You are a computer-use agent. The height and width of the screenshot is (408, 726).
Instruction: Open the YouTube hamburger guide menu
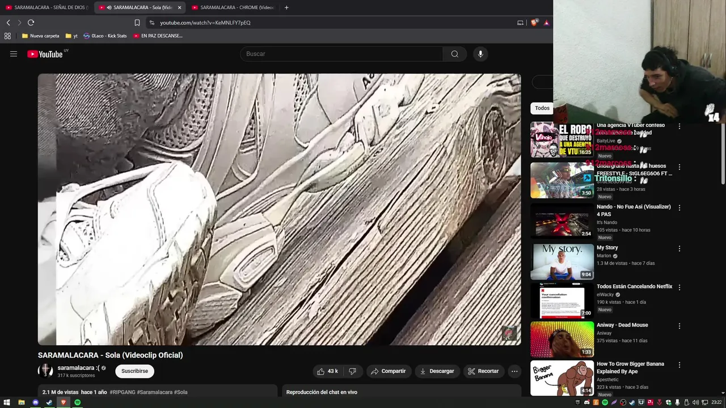coord(14,54)
